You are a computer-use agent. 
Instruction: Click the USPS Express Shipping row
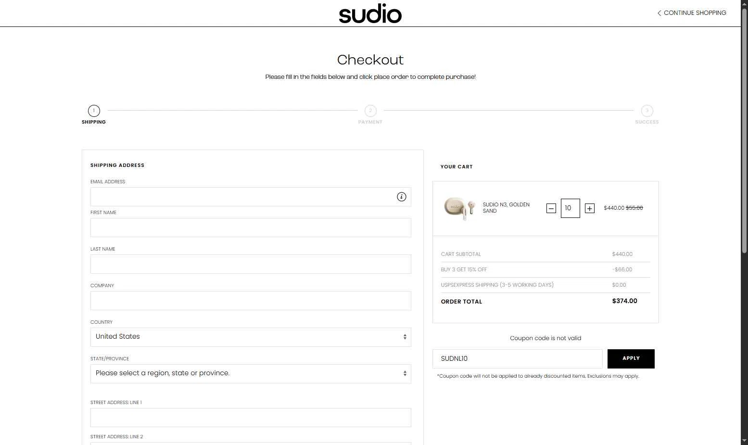pyautogui.click(x=545, y=285)
